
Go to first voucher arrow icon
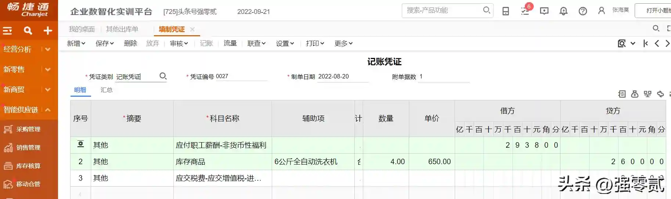point(646,44)
